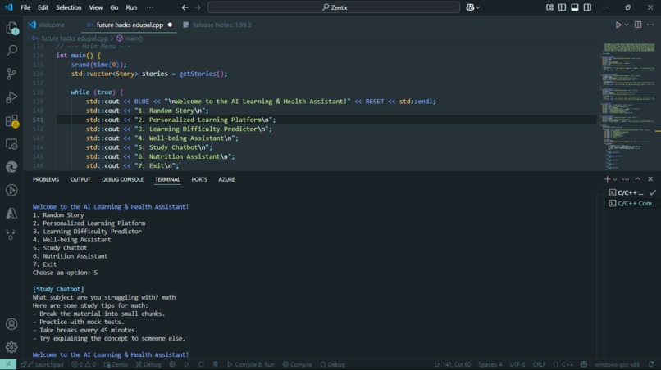Open the Copilot dropdown chevron
This screenshot has height=370, width=661.
point(478,7)
